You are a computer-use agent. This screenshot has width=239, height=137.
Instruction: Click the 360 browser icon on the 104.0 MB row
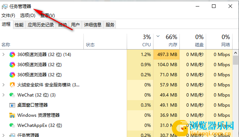(x=12, y=65)
